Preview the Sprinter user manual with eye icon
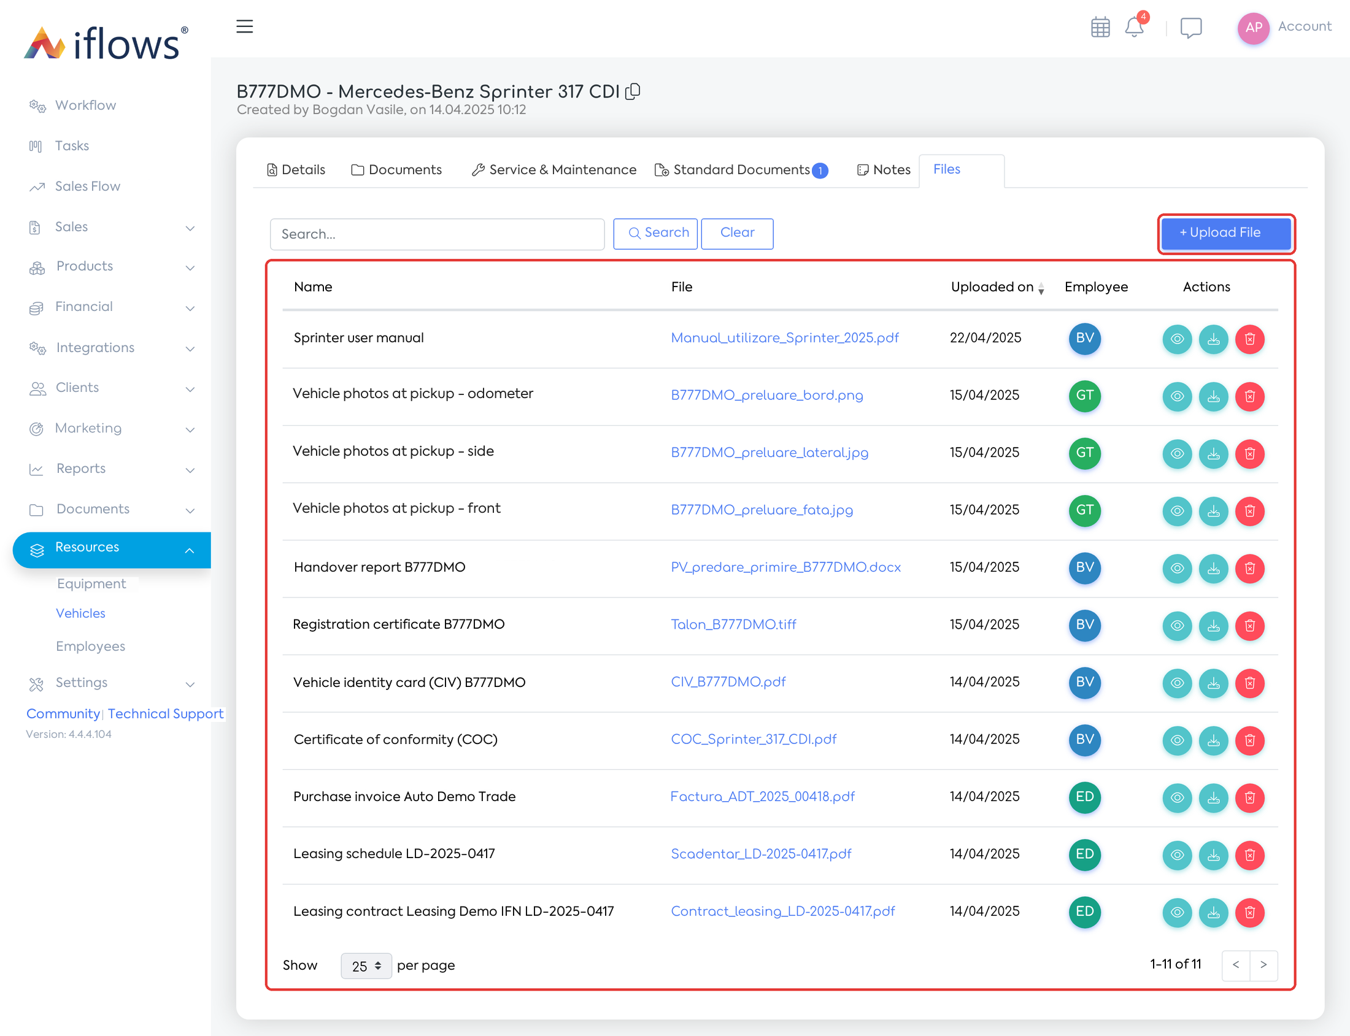 click(x=1176, y=339)
